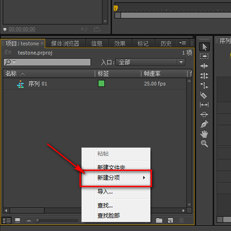231x231 pixels.
Task: Open the 媒体浏览器 tab
Action: pos(65,43)
